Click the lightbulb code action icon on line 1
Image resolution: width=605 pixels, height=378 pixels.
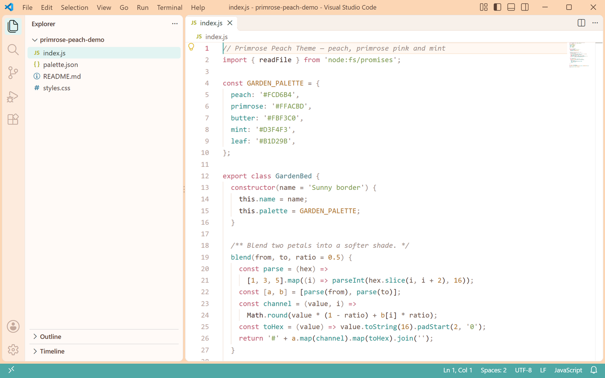coord(191,47)
